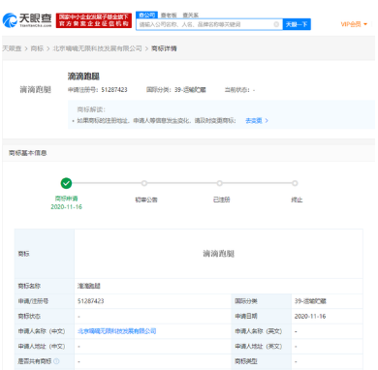378x370 pixels.
Task: Click the 申请人地址（英文） label
Action: point(259,346)
